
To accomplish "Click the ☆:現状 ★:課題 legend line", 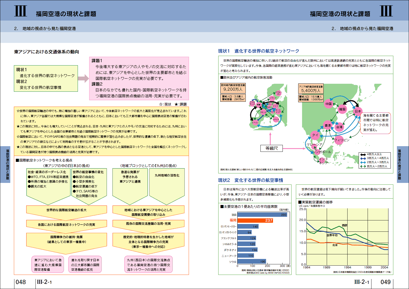I will pos(173,104).
